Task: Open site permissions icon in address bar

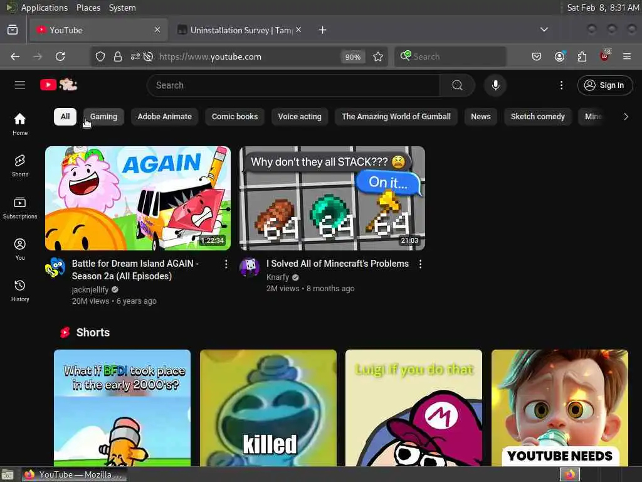Action: pos(135,56)
